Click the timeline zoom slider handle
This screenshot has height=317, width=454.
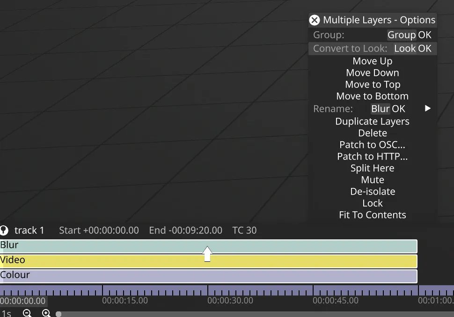[x=59, y=314]
